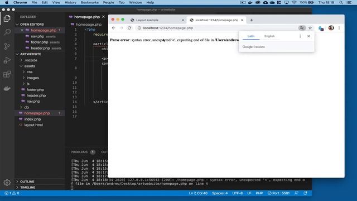
Task: Open the Explorer view in VS Code
Action: [7, 18]
